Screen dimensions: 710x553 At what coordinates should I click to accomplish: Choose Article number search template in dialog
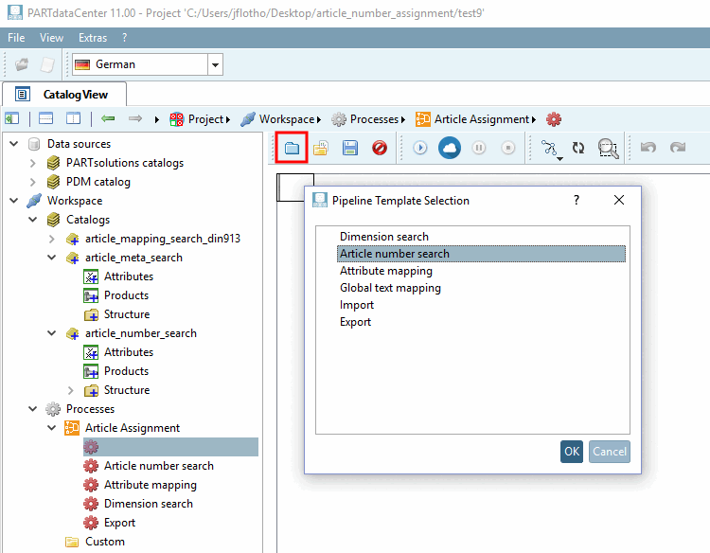[x=481, y=254]
